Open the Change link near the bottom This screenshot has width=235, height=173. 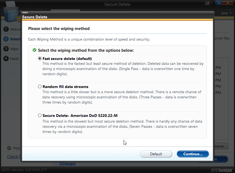point(67,163)
